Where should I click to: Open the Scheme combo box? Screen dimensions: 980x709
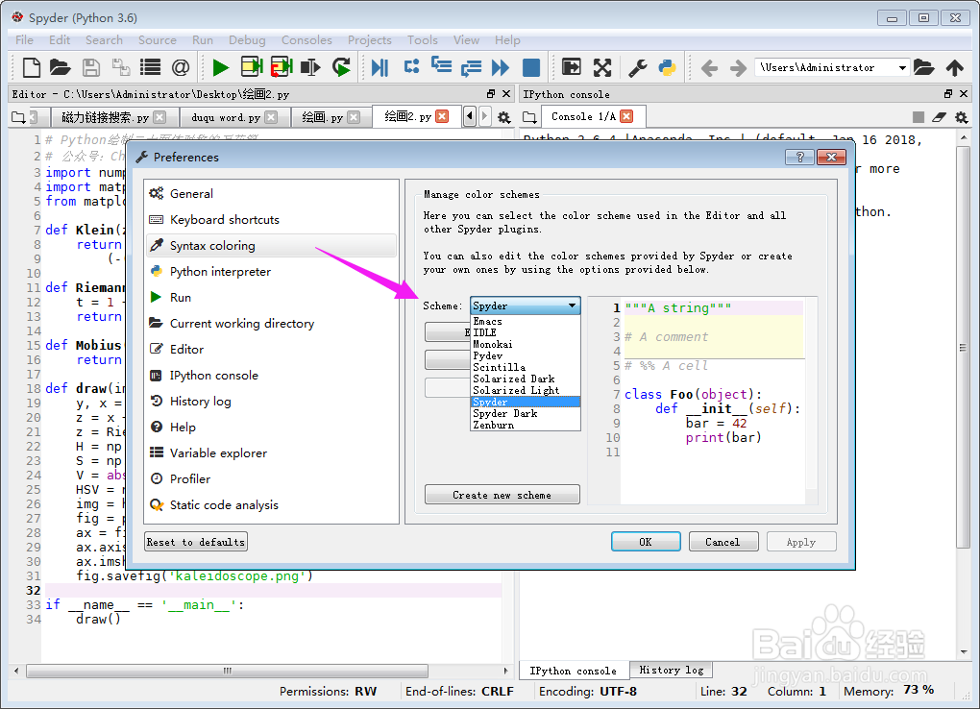coord(525,306)
